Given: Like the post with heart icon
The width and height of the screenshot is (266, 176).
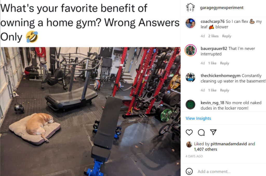Looking at the screenshot, I should (189, 132).
